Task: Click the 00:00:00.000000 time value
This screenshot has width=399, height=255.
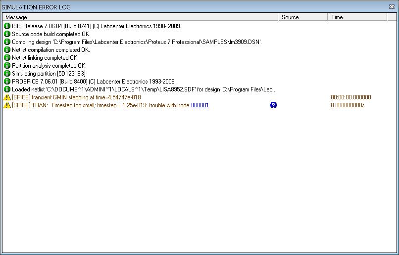Action: click(x=350, y=97)
